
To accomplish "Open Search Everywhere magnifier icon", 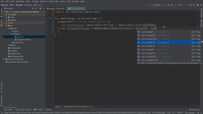I will (201, 5).
